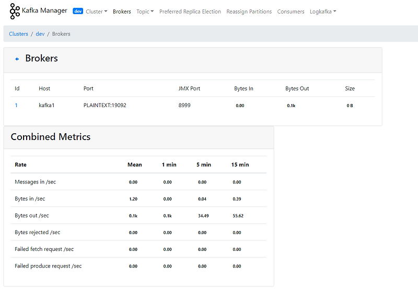
Task: Expand the Cluster dropdown menu
Action: [x=97, y=11]
